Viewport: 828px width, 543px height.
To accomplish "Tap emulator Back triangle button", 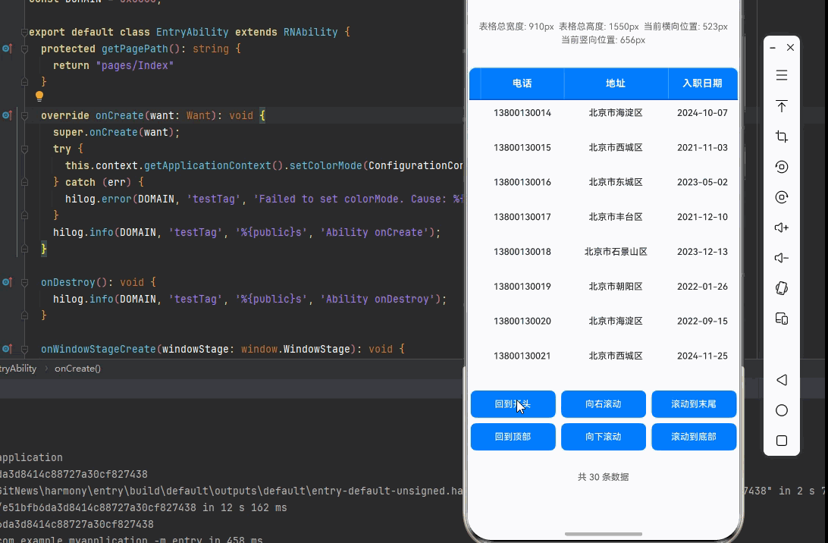I will pyautogui.click(x=782, y=380).
